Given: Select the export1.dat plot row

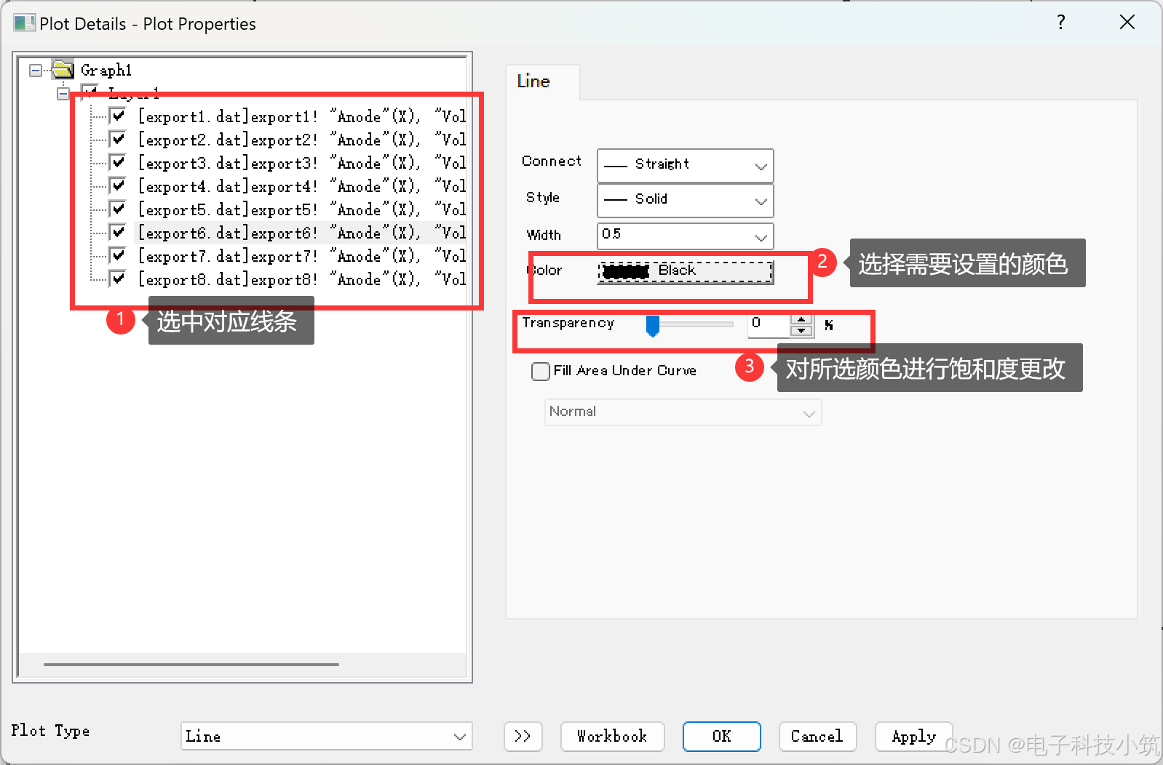Looking at the screenshot, I should pyautogui.click(x=302, y=116).
